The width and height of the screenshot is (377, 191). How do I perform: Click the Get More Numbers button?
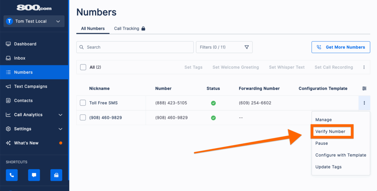pos(341,47)
